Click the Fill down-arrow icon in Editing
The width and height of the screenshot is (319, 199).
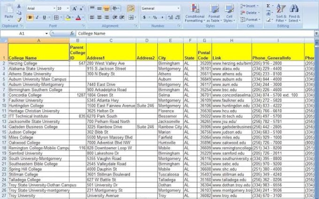click(x=268, y=13)
